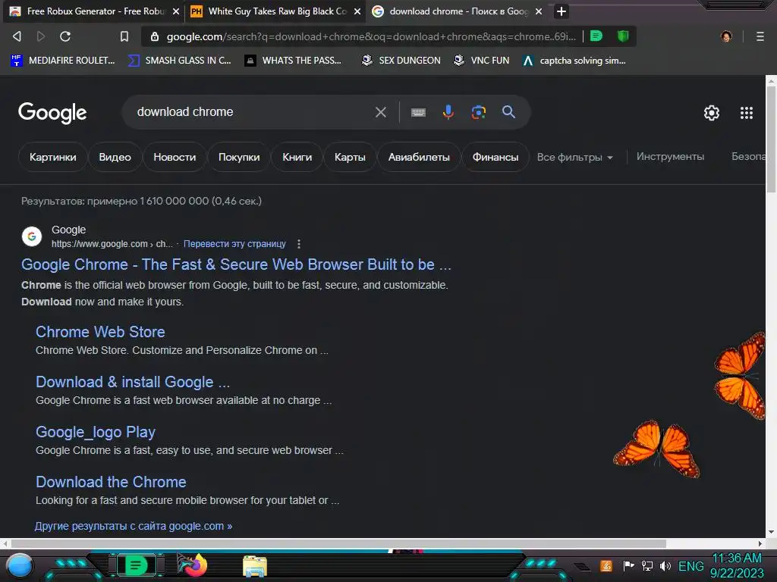Focus the address bar URL field
The image size is (777, 582).
pyautogui.click(x=371, y=36)
